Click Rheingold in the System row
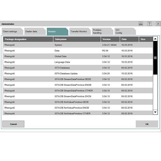The image size is (161, 161). tap(9, 45)
